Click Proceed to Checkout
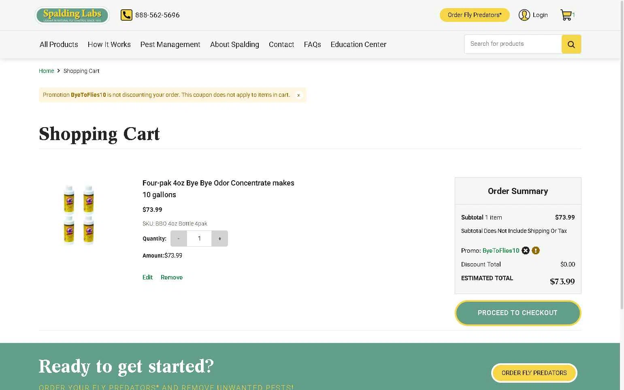 (x=518, y=313)
